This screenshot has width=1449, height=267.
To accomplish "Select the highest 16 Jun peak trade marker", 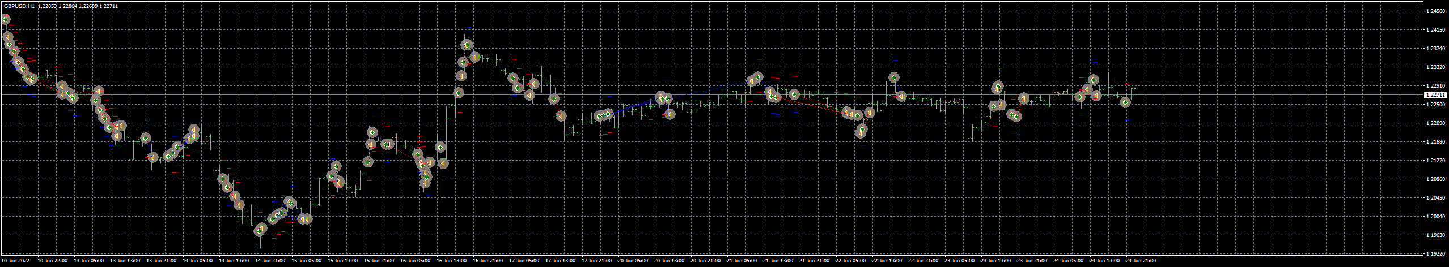I will pyautogui.click(x=467, y=45).
